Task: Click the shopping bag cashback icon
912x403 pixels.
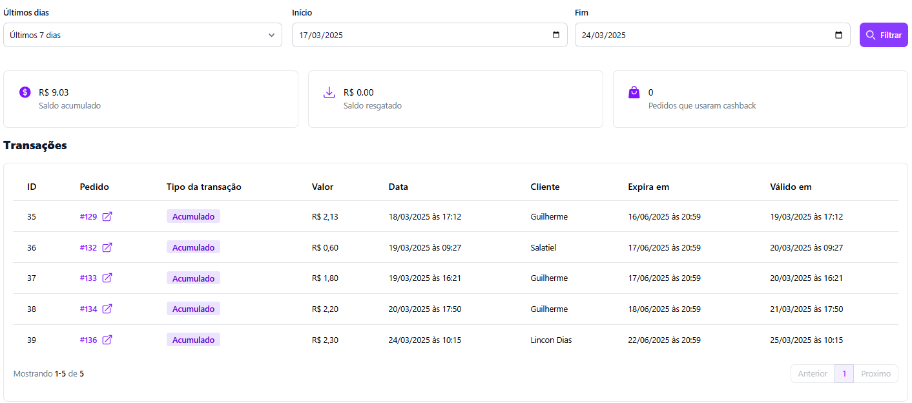Action: coord(634,92)
